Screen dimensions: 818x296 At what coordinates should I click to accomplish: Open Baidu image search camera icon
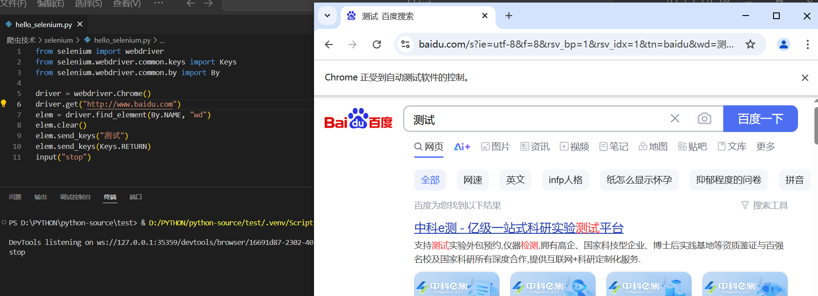[704, 119]
